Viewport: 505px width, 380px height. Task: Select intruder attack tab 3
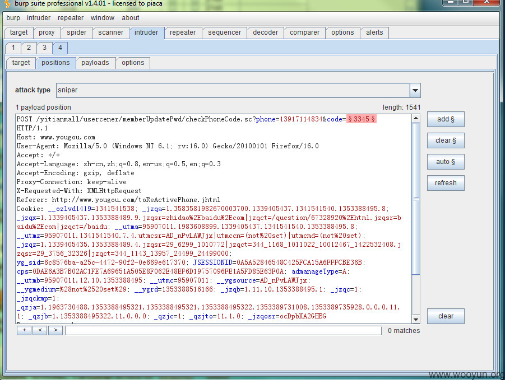(x=44, y=48)
